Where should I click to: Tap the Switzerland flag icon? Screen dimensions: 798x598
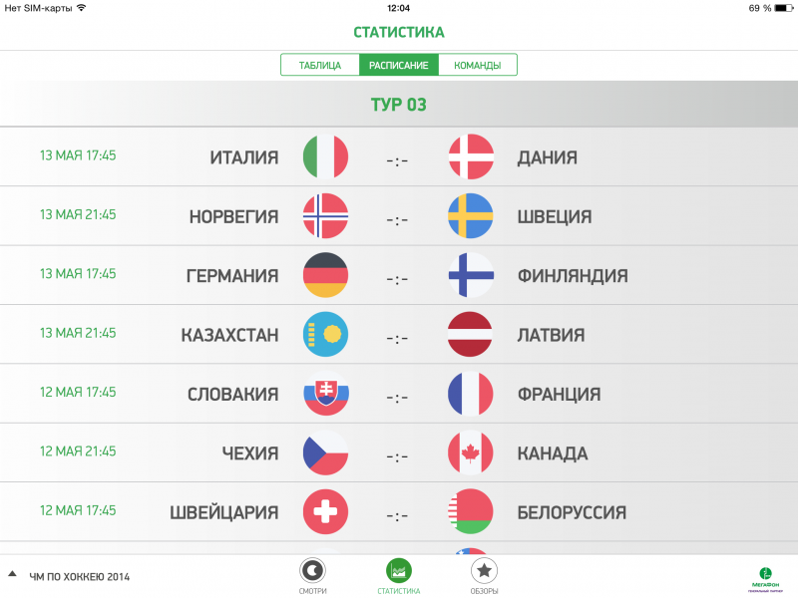(325, 513)
